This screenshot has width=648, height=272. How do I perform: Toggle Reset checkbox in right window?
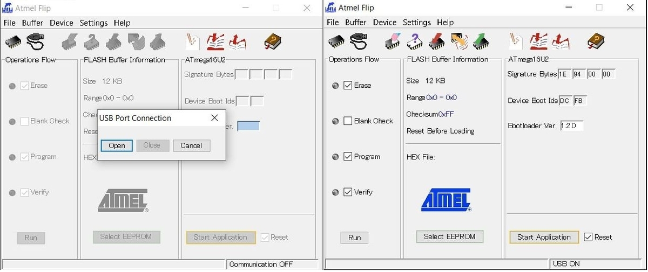(588, 237)
